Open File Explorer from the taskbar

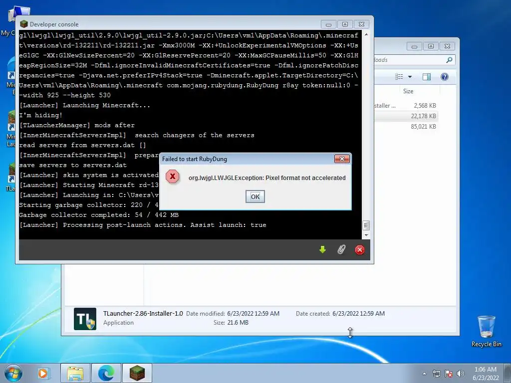75,373
